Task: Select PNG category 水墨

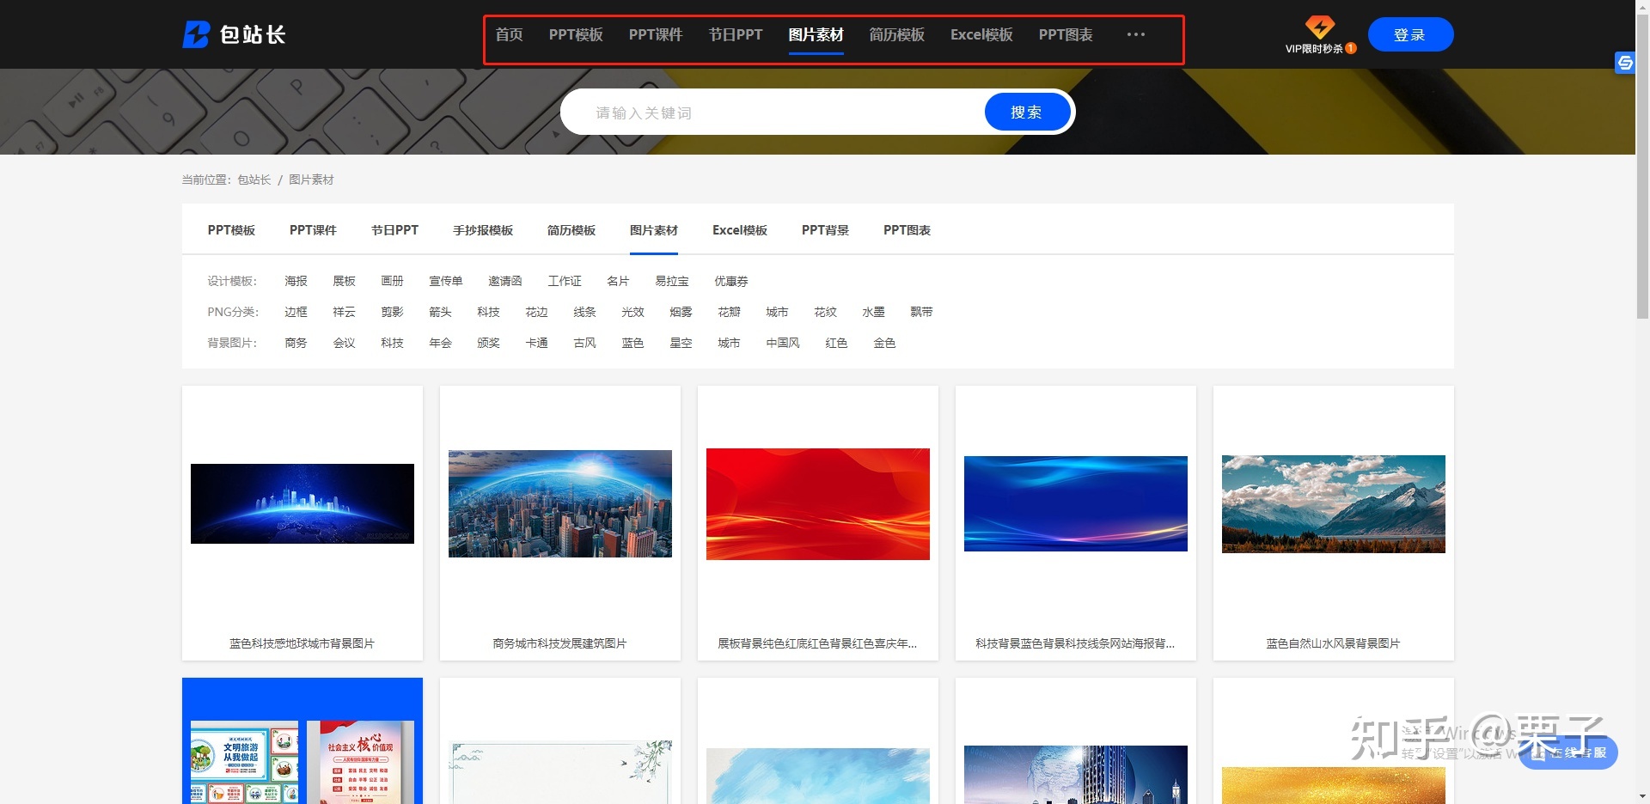Action: pos(873,312)
